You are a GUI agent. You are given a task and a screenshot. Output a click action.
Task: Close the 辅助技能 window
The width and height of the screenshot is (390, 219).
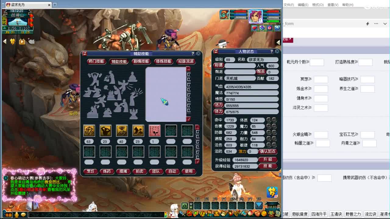[x=198, y=54]
